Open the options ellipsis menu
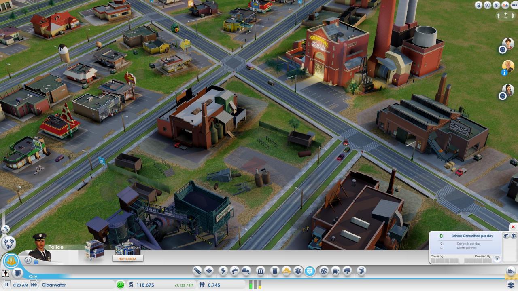Viewport: 518px width, 291px height. pyautogui.click(x=514, y=5)
